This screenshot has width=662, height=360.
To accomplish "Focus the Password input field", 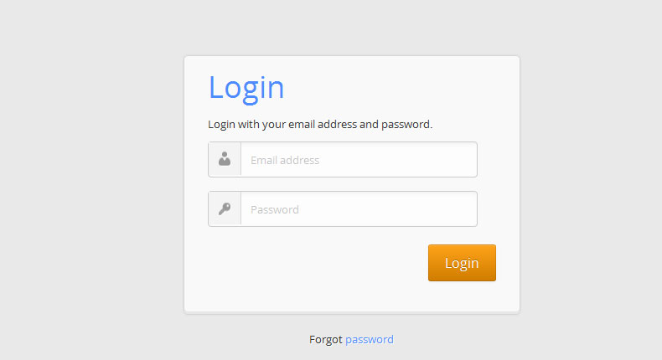I will (359, 209).
